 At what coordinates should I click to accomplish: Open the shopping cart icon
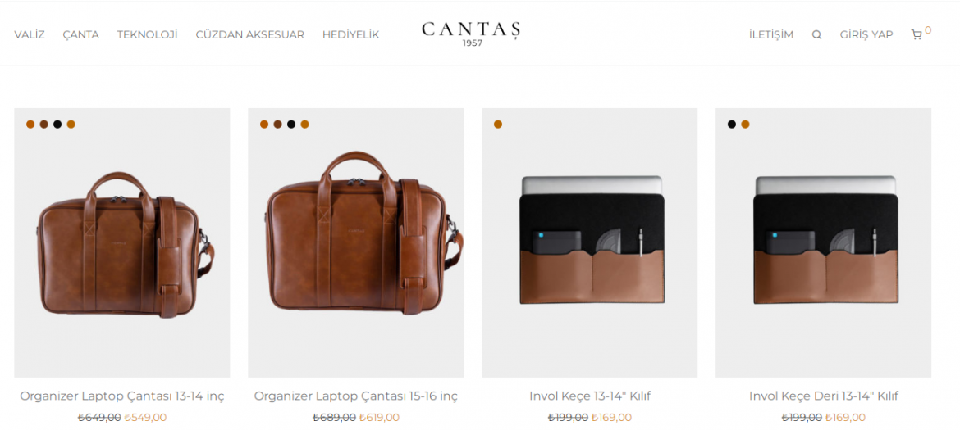(x=917, y=35)
